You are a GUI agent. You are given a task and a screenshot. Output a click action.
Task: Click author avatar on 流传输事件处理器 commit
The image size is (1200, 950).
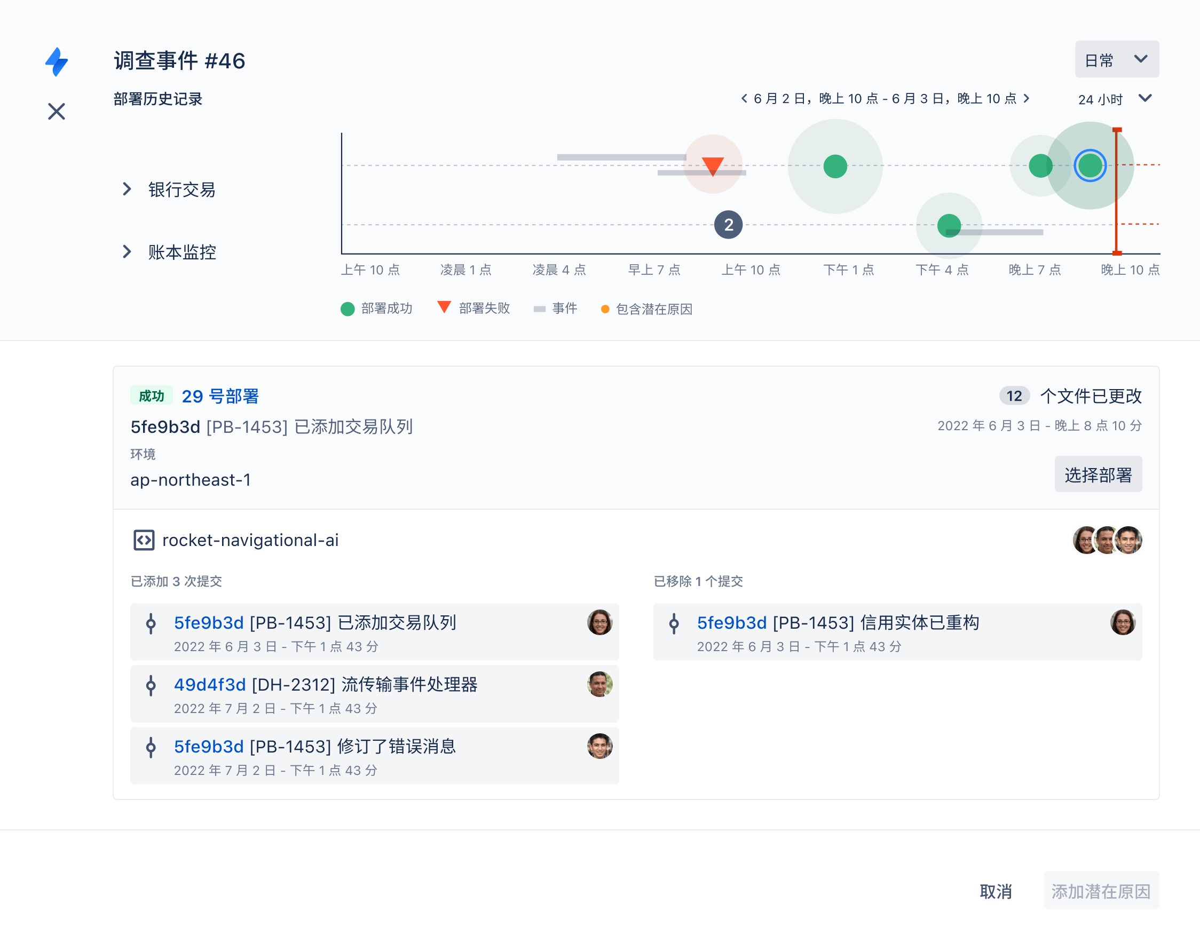coord(599,684)
